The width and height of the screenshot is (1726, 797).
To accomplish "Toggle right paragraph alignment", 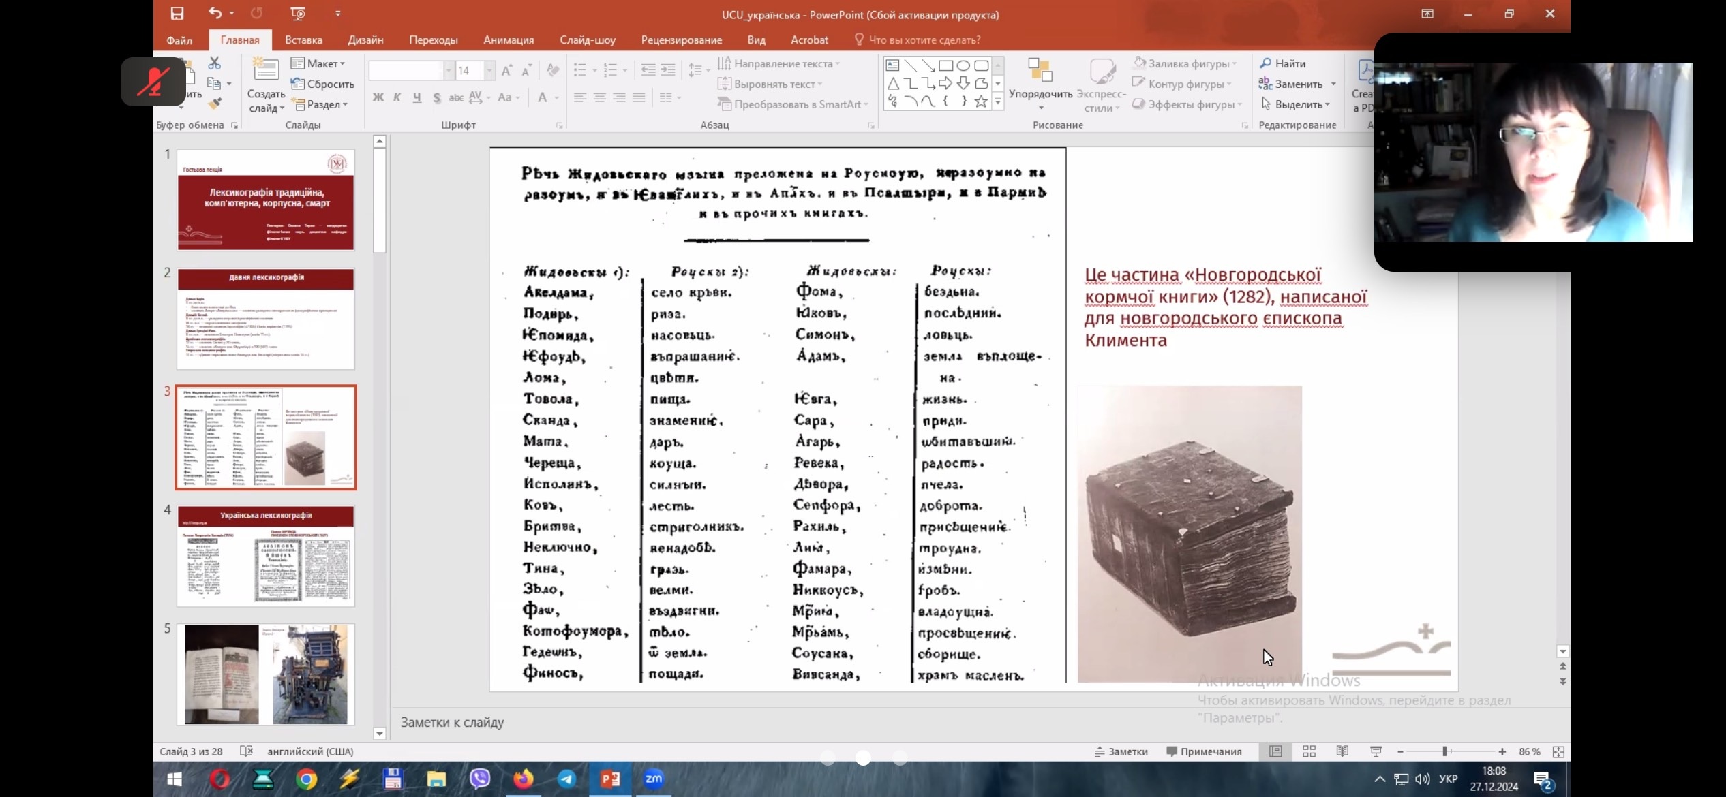I will [619, 97].
